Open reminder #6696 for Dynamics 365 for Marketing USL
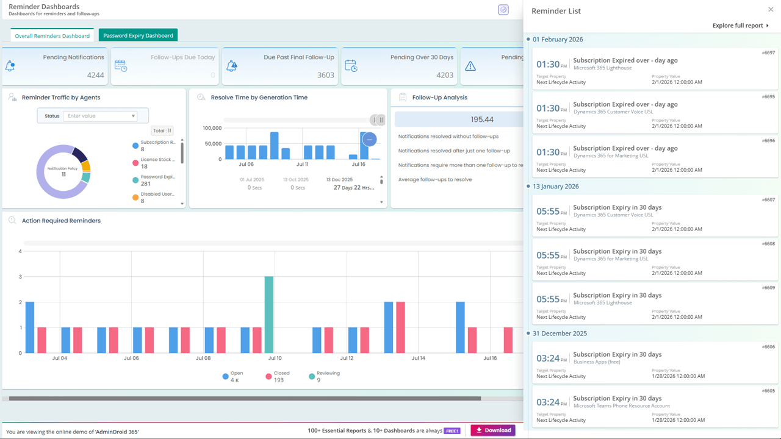781x439 pixels. [x=655, y=155]
